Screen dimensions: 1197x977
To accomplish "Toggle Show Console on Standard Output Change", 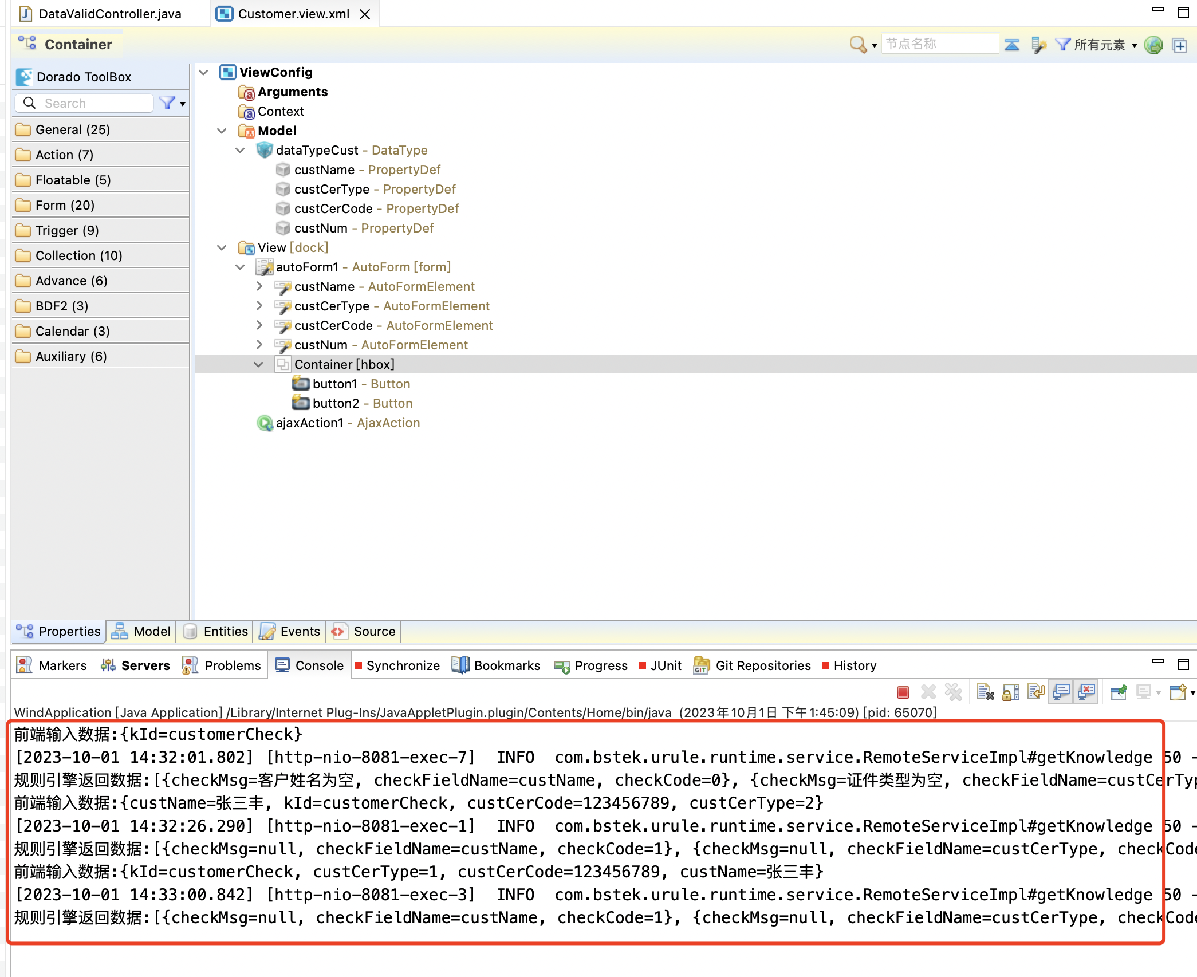I will point(1061,692).
